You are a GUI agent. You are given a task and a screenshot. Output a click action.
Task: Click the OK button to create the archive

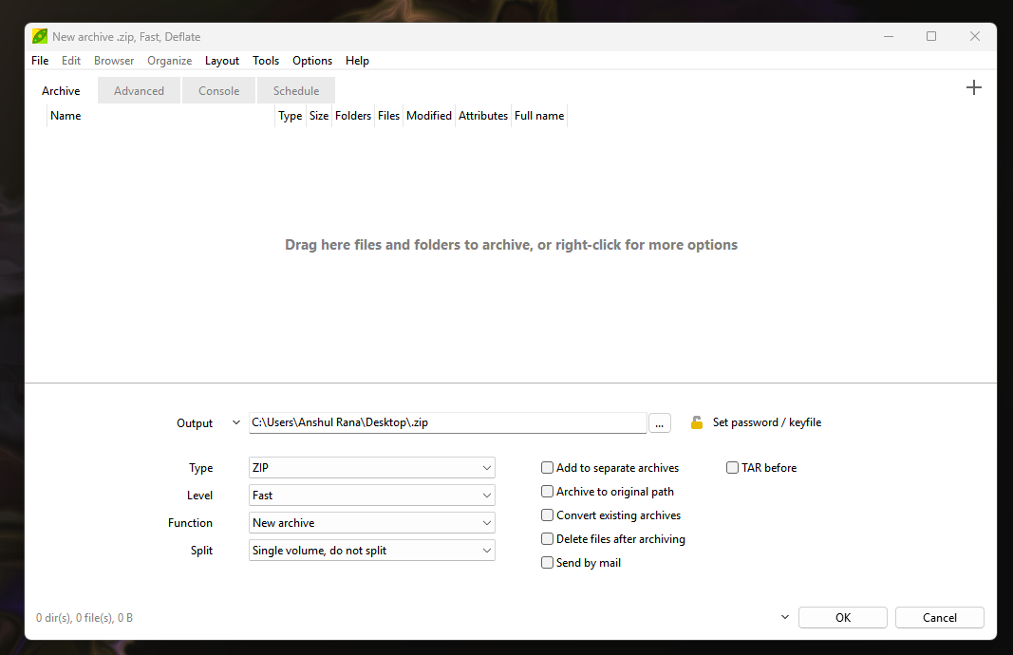click(842, 617)
